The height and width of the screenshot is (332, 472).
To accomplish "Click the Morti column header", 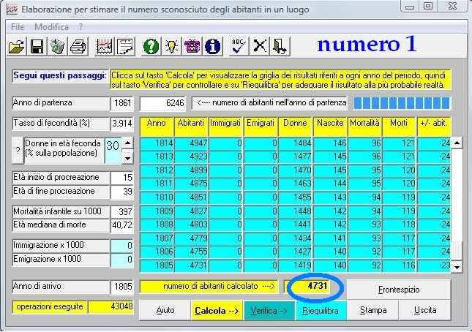I will (x=400, y=127).
